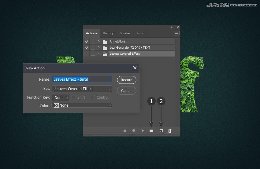Click the Play selection triangle icon
Screen dimensions: 260x169
143,130
